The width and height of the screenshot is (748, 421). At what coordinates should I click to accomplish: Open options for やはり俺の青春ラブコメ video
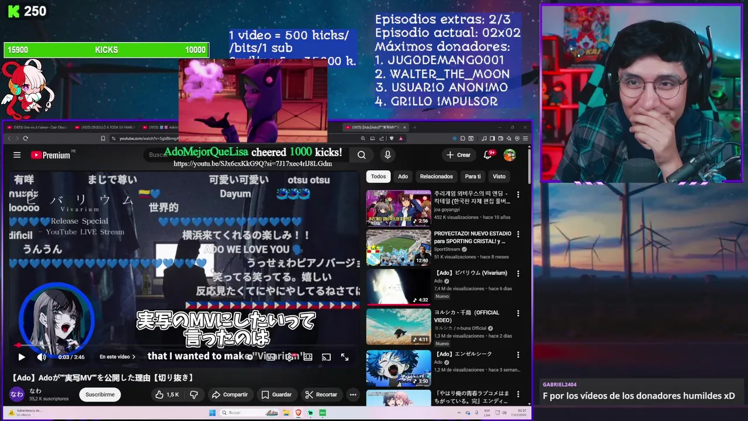pyautogui.click(x=518, y=394)
